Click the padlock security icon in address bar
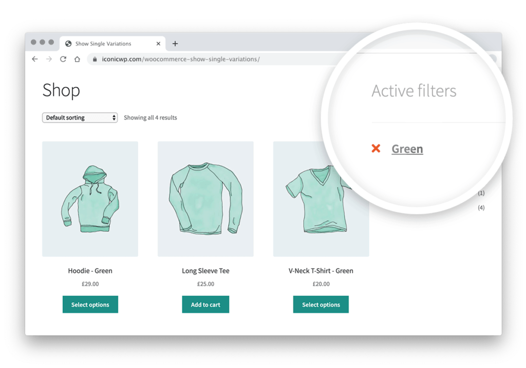Image resolution: width=526 pixels, height=368 pixels. pos(95,59)
